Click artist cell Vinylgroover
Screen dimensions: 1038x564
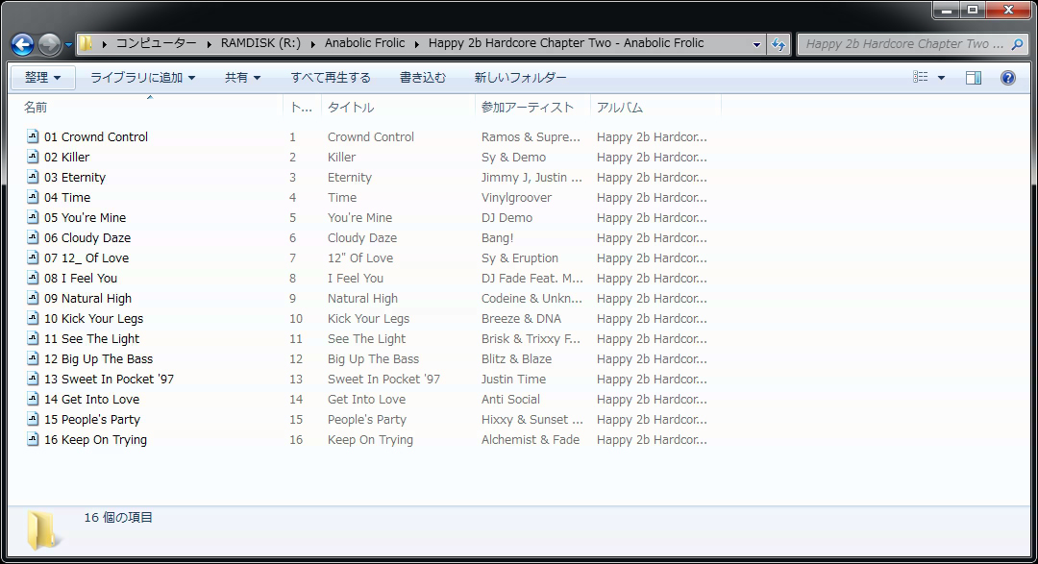coord(516,197)
